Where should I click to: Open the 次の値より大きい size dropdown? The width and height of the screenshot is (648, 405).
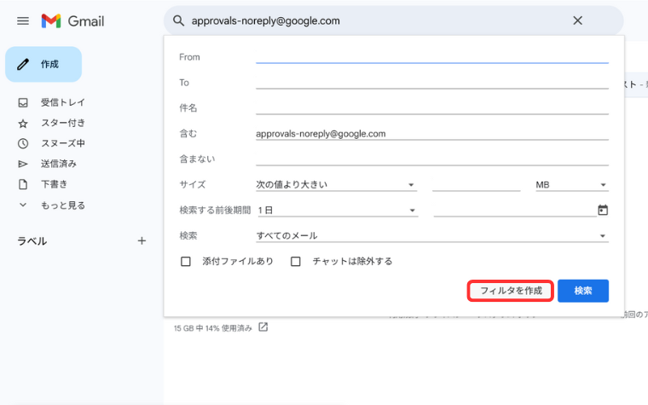[x=336, y=185]
